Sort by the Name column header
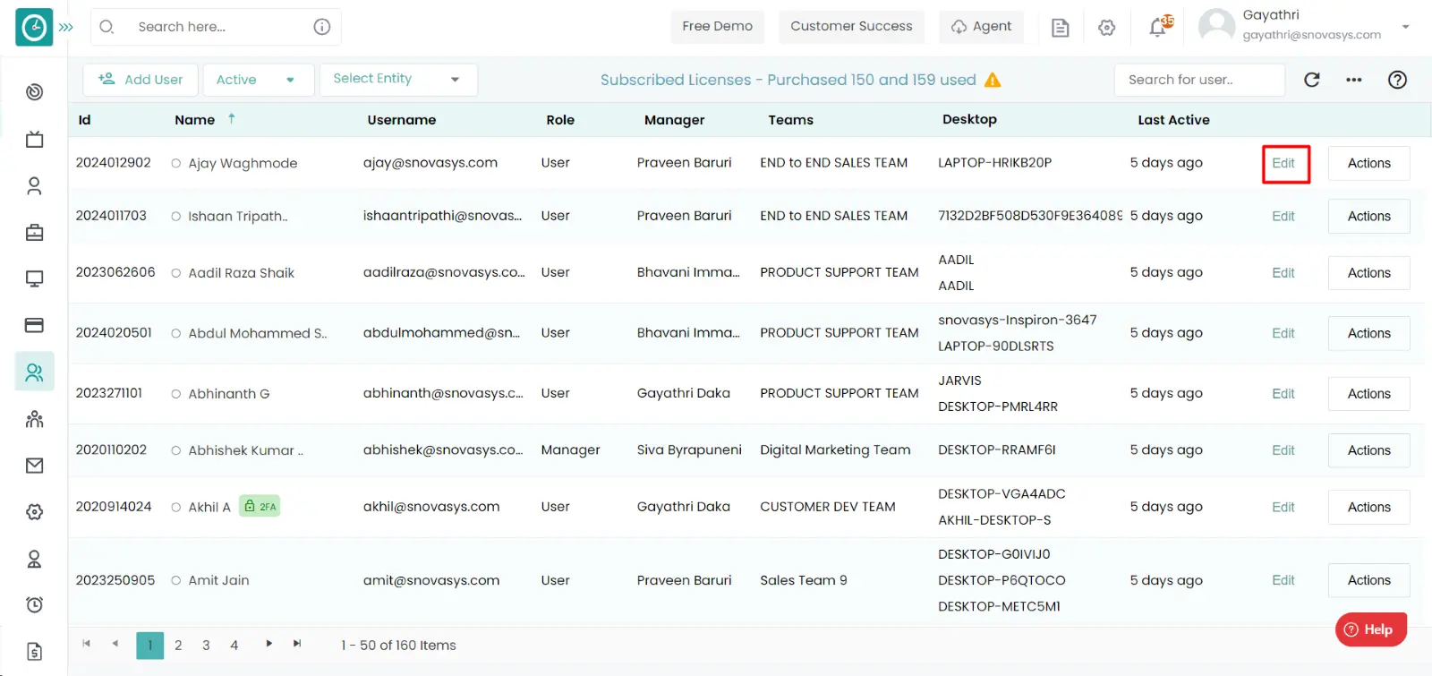 click(194, 120)
